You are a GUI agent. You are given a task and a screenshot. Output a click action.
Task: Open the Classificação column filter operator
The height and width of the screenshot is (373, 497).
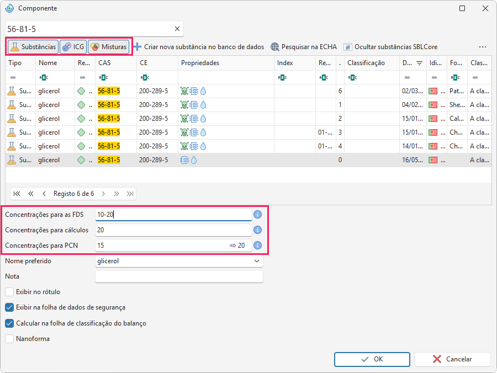tap(352, 77)
